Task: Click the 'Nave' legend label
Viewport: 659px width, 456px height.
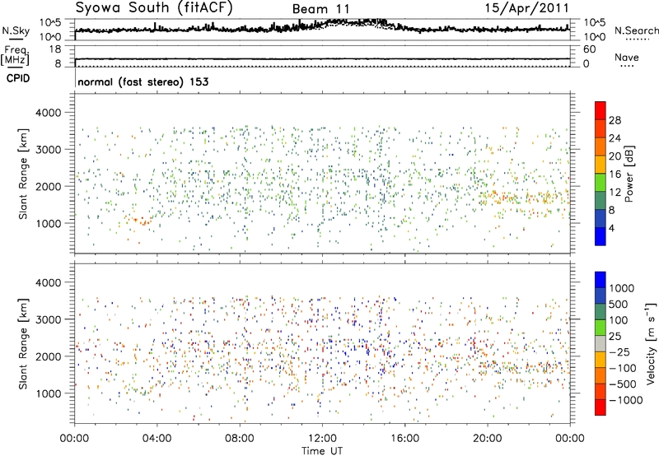Action: (x=627, y=58)
